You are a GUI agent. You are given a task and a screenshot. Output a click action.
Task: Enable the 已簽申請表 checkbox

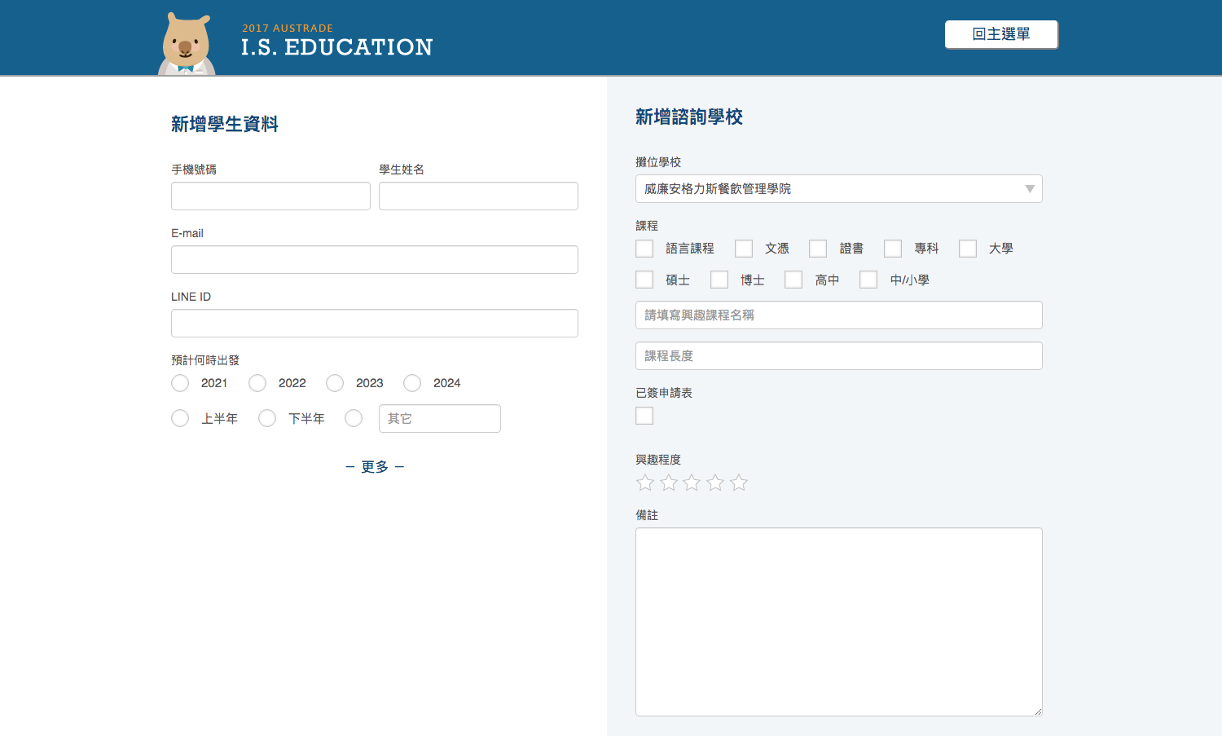tap(644, 416)
